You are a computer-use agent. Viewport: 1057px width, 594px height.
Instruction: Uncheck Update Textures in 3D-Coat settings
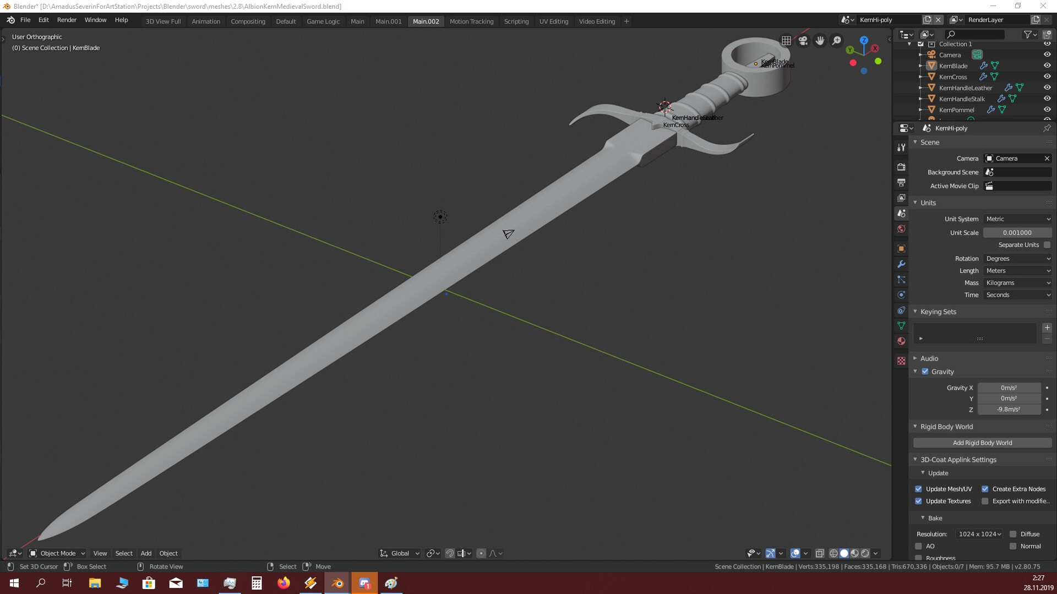[x=919, y=501]
